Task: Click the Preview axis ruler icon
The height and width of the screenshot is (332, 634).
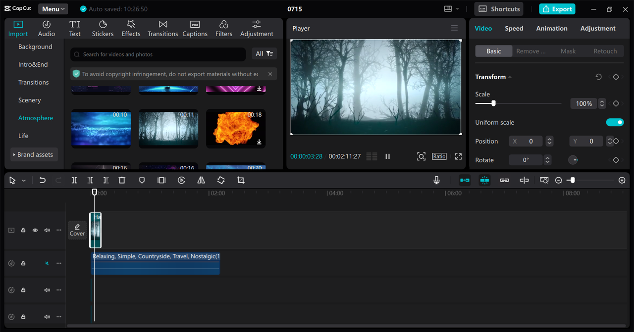Action: point(544,181)
